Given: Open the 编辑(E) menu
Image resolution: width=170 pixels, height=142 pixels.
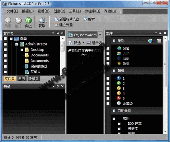Looking at the screenshot, I should 28,11.
